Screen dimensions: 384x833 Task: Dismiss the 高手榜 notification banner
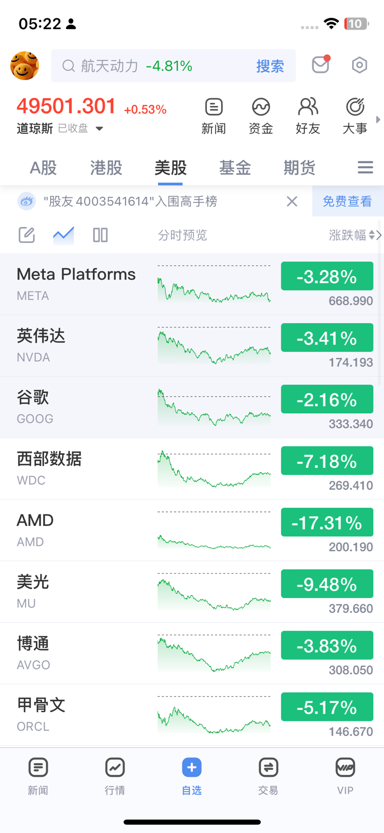(292, 201)
